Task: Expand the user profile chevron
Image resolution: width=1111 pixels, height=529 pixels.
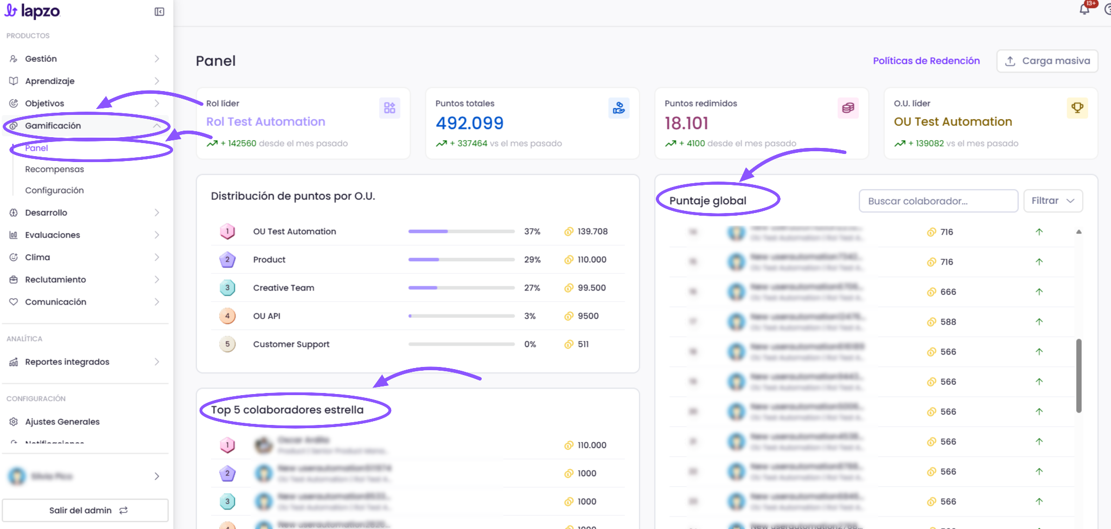Action: (x=157, y=476)
